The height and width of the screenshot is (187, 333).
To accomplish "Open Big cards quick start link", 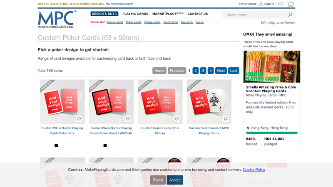I will [186, 22].
